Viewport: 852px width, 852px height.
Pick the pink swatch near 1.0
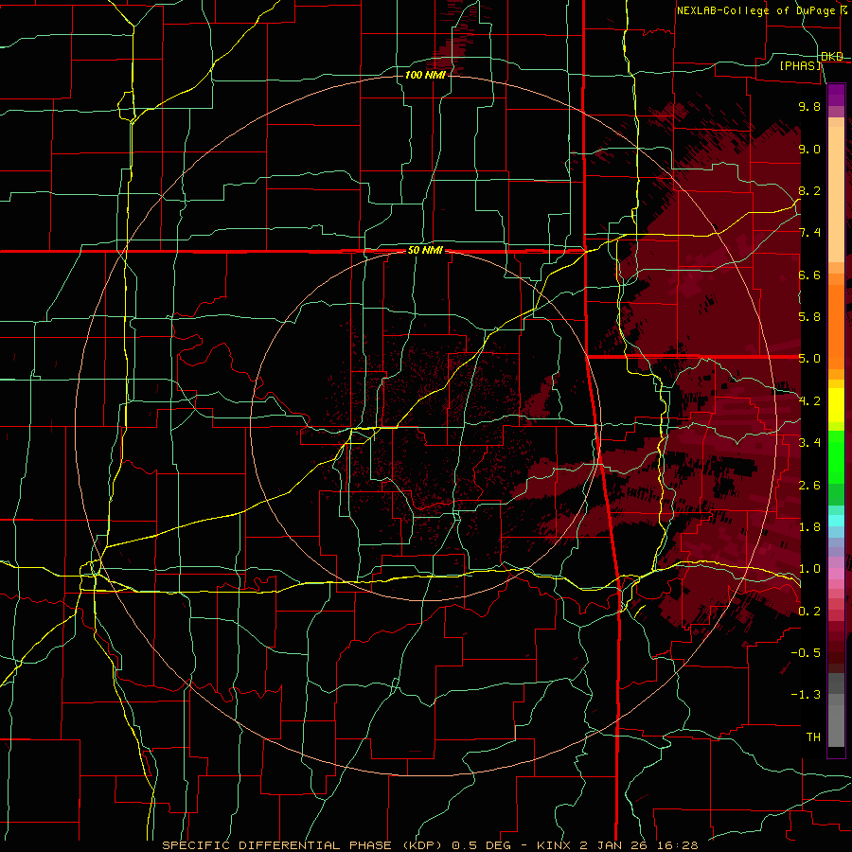click(x=836, y=574)
